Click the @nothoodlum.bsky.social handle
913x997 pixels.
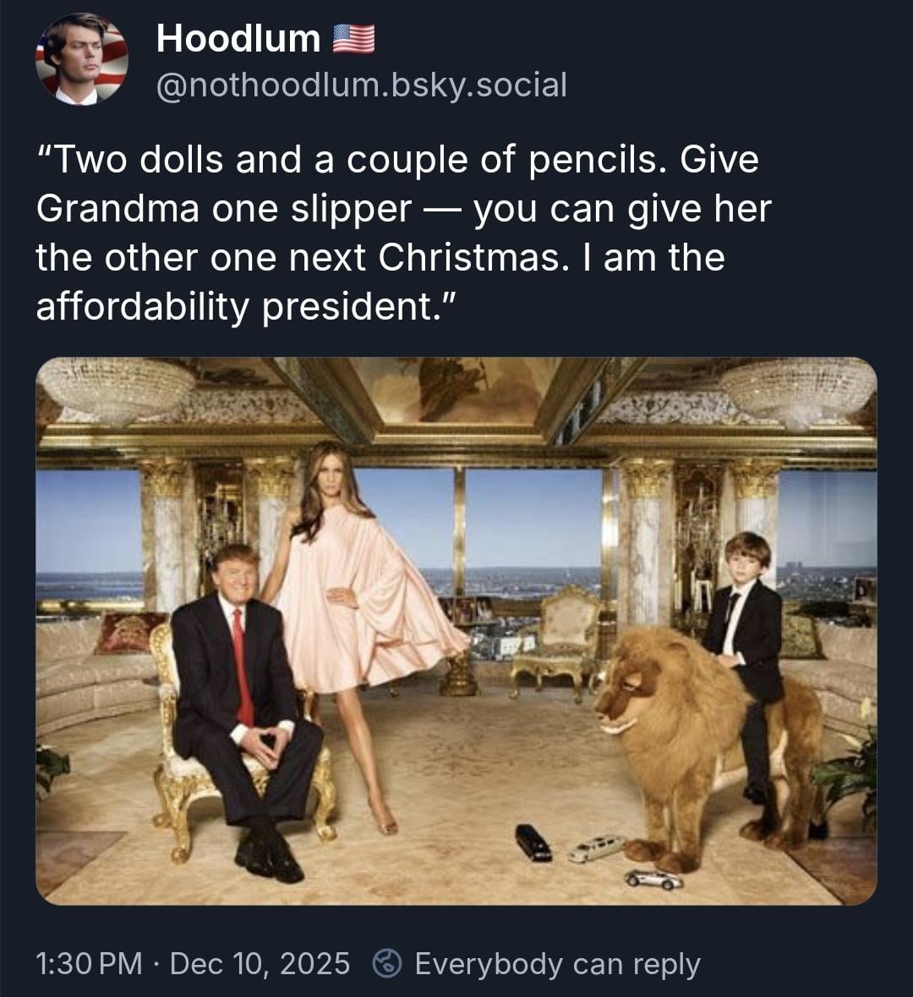(x=361, y=85)
